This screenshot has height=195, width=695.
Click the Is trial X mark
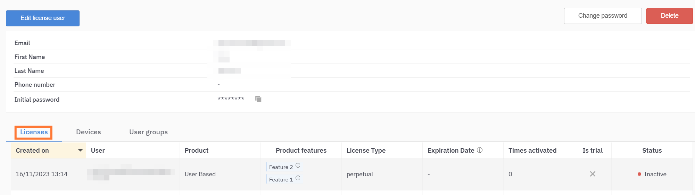[x=593, y=174]
